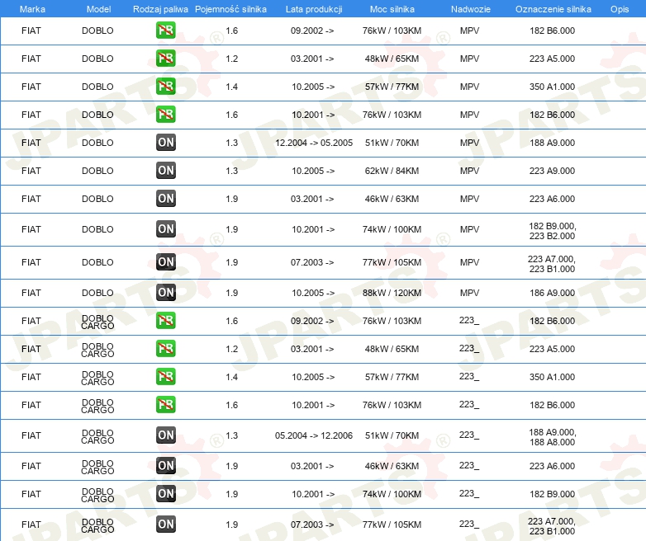Click the 1.3 capacity cell in the 12.2004 -> 05.2005 row
The image size is (646, 541).
(232, 143)
